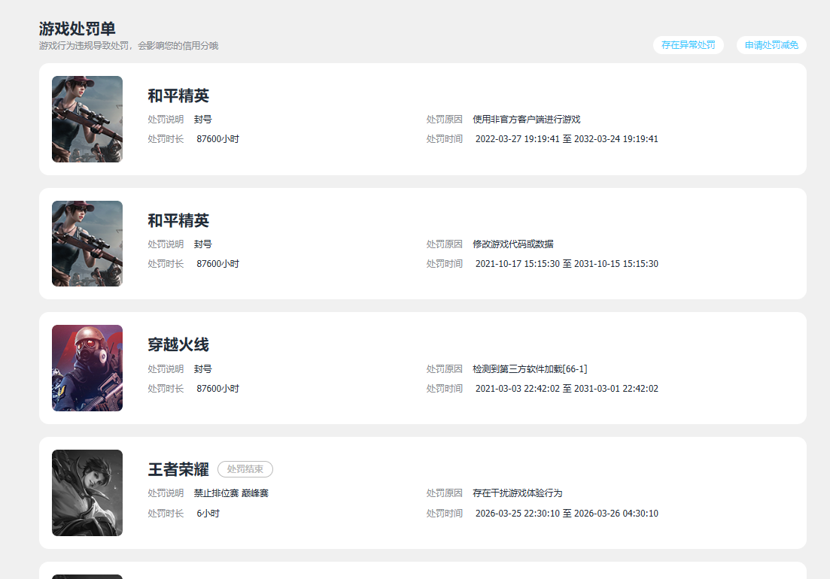
Task: Click the subtitle 游戏行为违规导致处罚，会影响您的信用分哦
Action: click(x=129, y=46)
